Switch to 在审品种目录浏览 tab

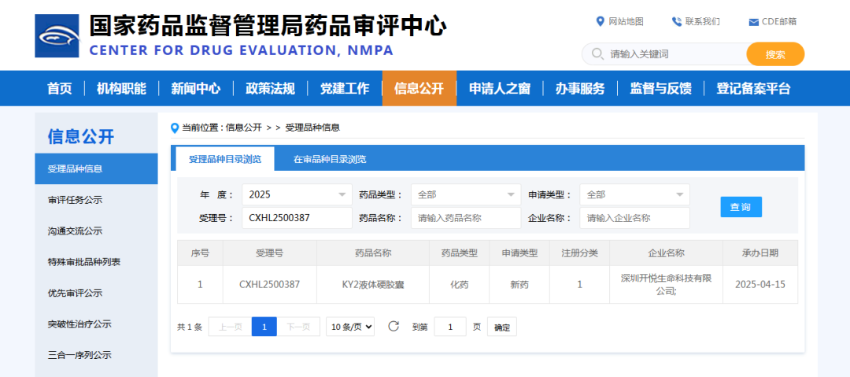point(330,159)
